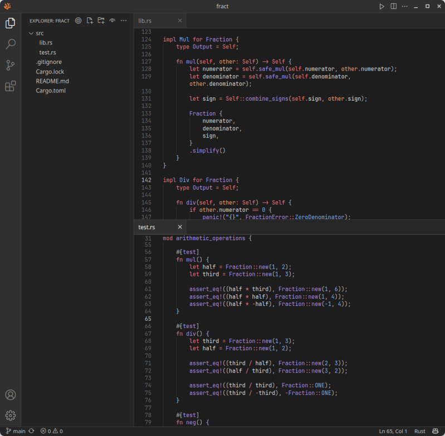
Task: Open Explorer more actions ellipsis
Action: coord(124,21)
